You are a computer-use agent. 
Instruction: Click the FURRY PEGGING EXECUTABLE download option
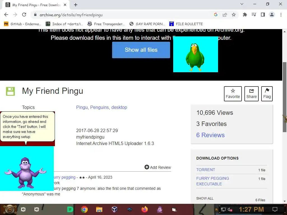(212, 181)
